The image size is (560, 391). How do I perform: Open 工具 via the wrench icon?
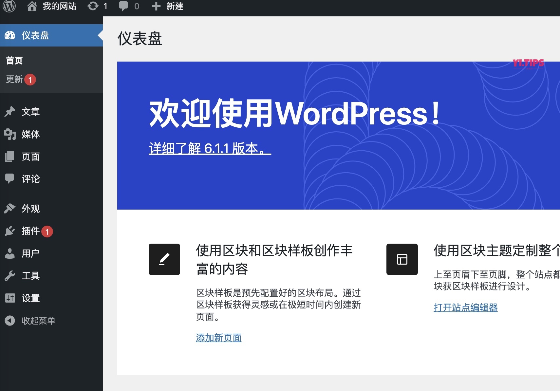10,275
